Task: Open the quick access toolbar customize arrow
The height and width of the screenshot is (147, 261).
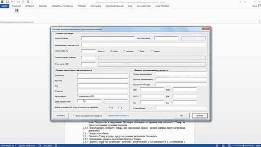Action: point(32,2)
